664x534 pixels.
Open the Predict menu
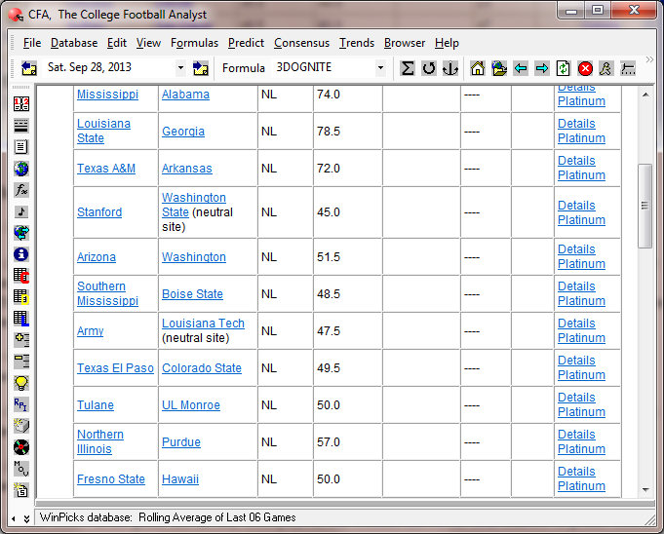pyautogui.click(x=246, y=43)
